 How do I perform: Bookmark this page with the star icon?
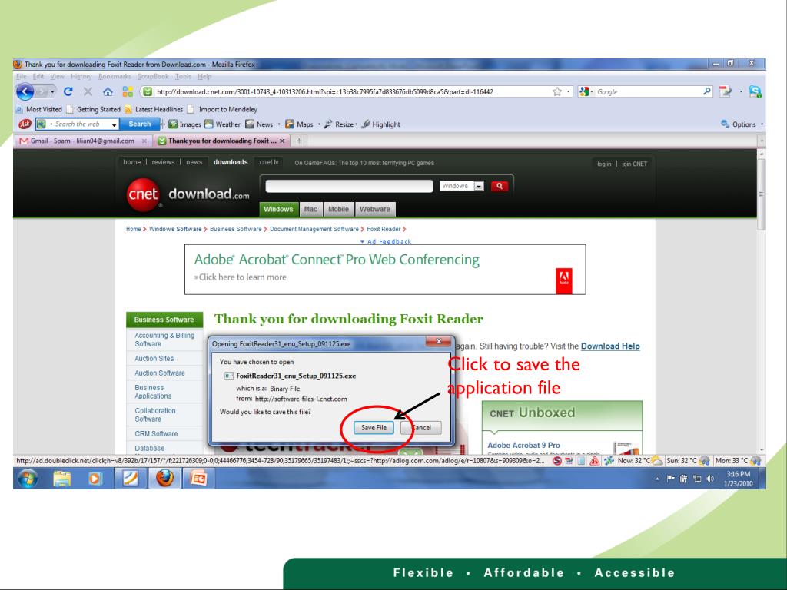click(x=556, y=92)
